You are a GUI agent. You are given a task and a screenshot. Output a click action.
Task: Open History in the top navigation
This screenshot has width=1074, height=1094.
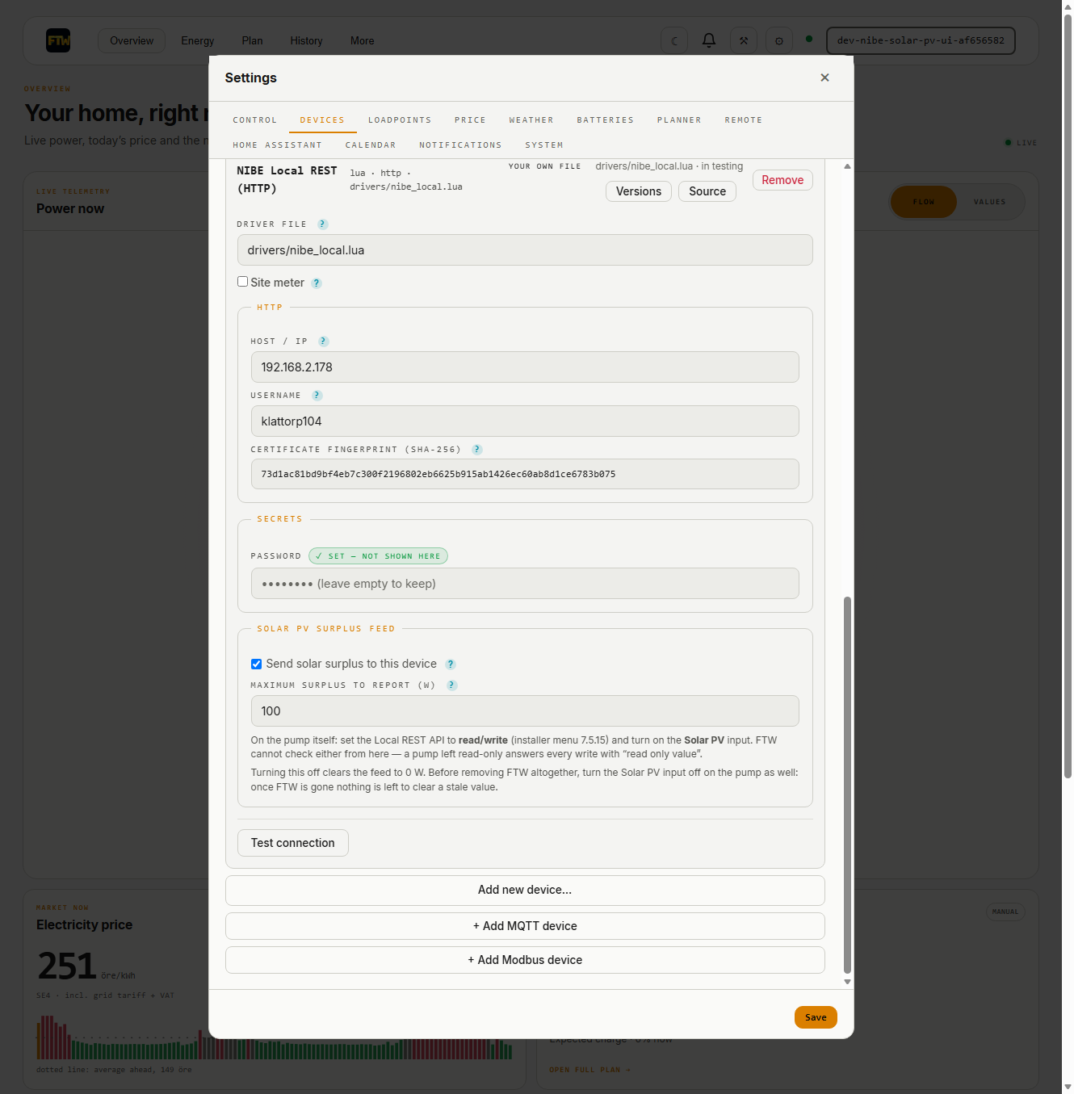click(x=306, y=41)
